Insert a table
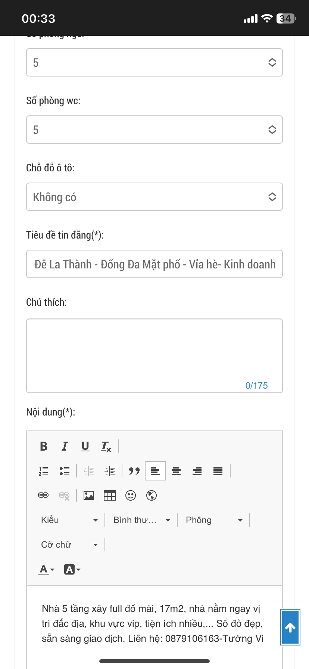Image resolution: width=309 pixels, height=669 pixels. click(x=110, y=495)
